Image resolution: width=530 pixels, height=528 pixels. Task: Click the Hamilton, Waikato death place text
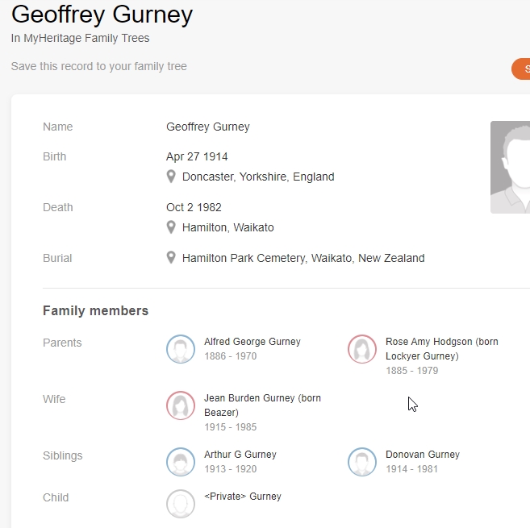coord(227,227)
